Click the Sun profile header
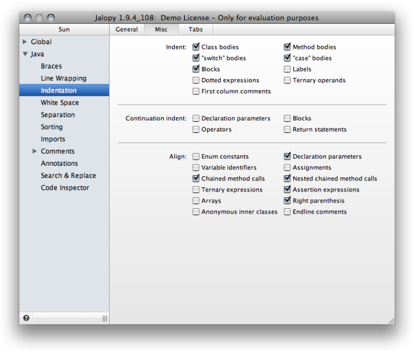The width and height of the screenshot is (414, 352). pyautogui.click(x=64, y=29)
